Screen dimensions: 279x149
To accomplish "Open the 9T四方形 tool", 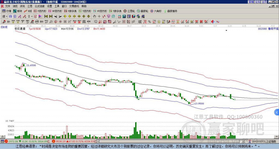I will click(100, 11).
